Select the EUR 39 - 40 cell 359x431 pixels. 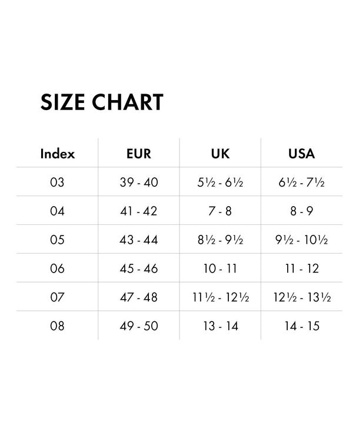click(x=139, y=183)
